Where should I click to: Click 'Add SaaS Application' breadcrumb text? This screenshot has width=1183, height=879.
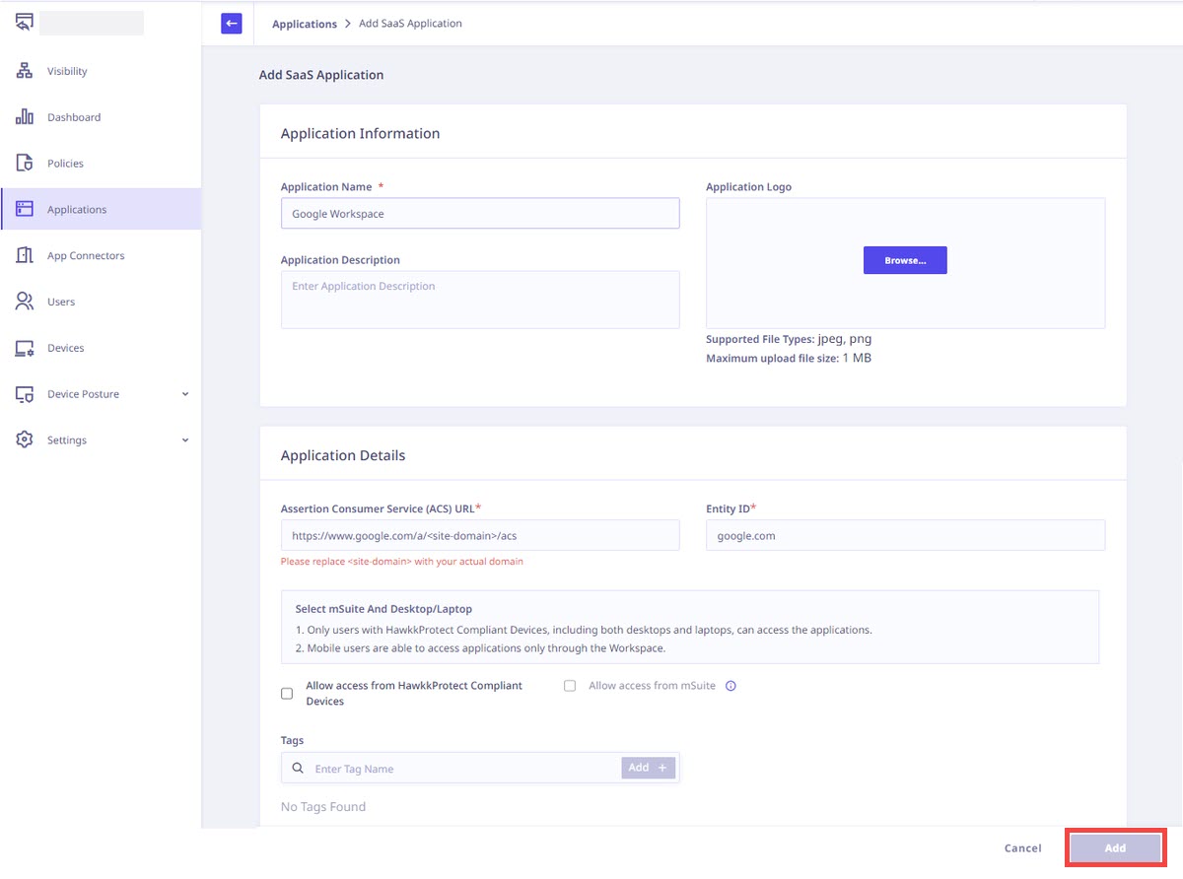coord(410,24)
